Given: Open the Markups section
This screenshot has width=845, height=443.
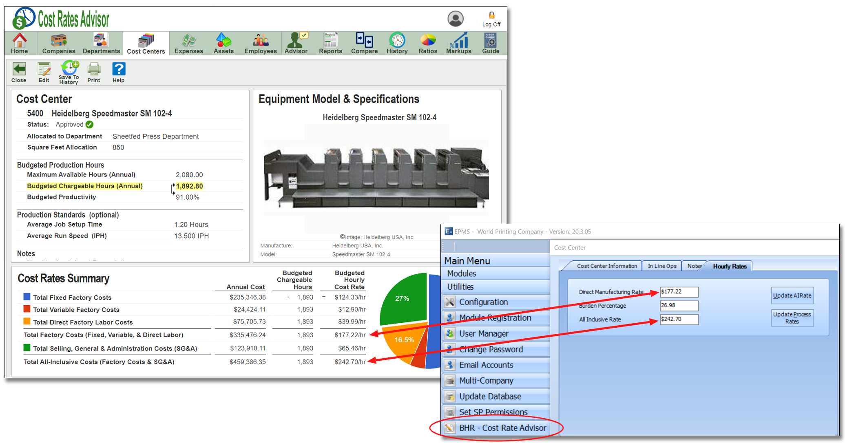Looking at the screenshot, I should pyautogui.click(x=459, y=43).
